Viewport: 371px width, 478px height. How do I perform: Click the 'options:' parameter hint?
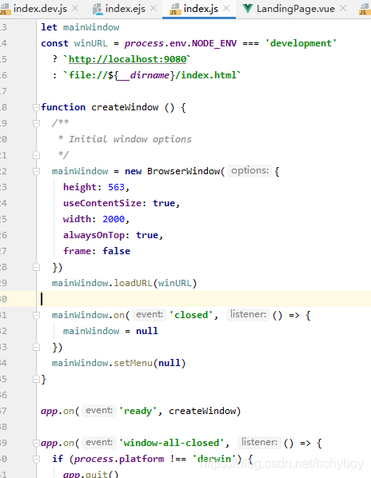[x=249, y=171]
